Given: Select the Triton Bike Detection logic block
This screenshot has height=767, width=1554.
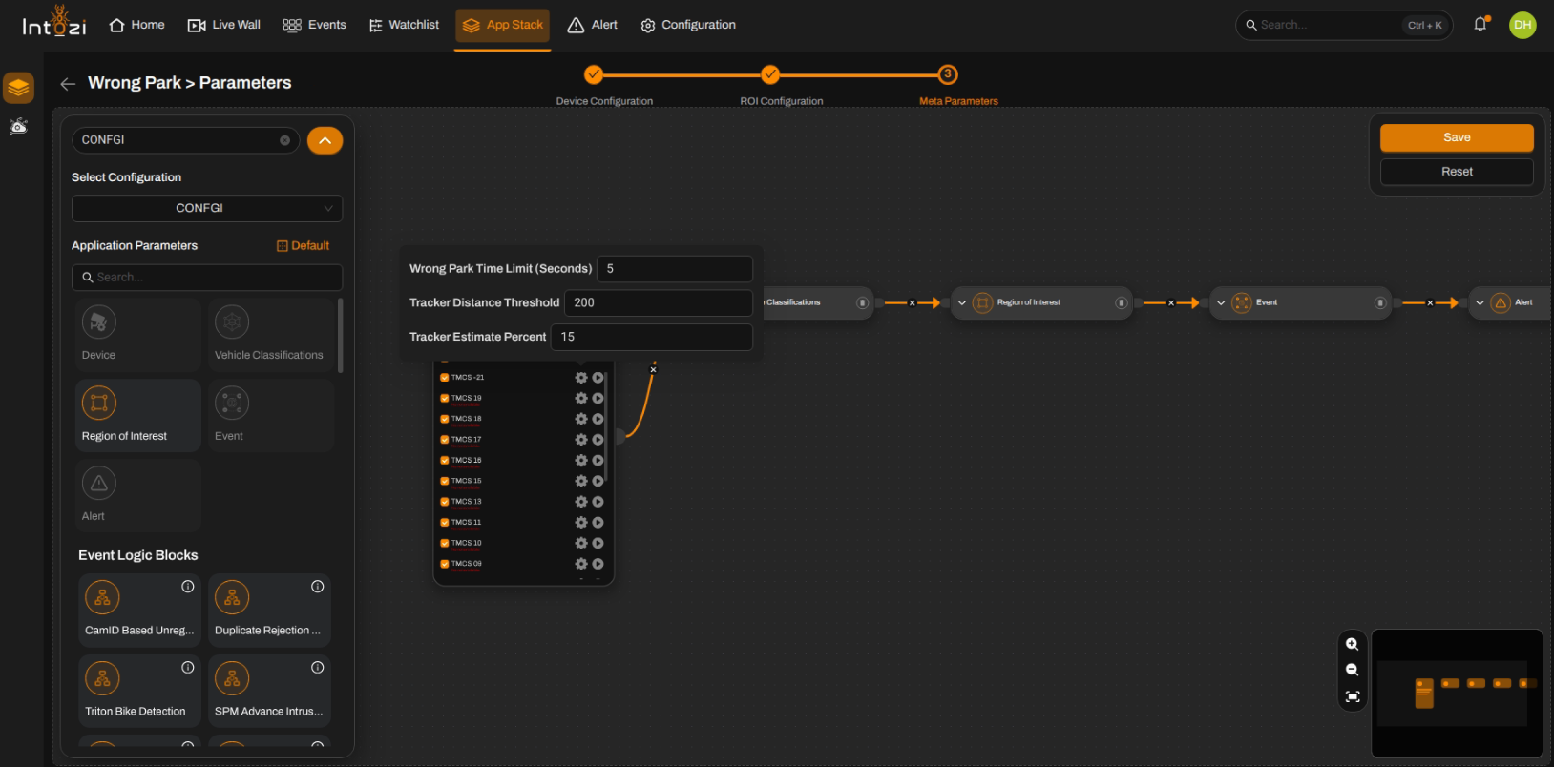Looking at the screenshot, I should [139, 692].
